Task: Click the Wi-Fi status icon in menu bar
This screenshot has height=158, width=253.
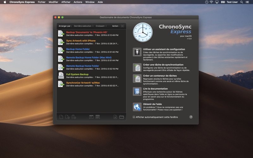Action: tap(211, 2)
